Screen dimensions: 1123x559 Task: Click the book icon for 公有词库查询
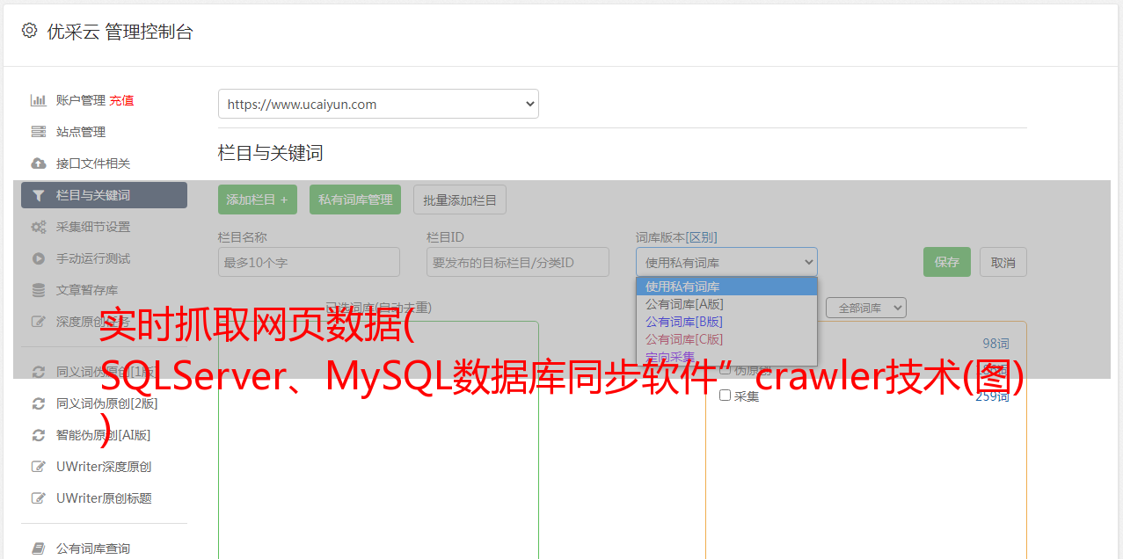[38, 548]
